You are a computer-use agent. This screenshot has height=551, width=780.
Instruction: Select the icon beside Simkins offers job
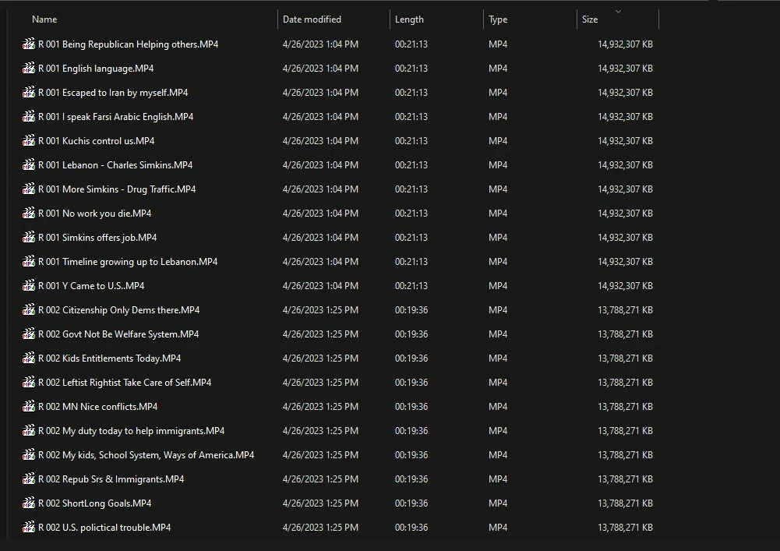[x=29, y=238]
